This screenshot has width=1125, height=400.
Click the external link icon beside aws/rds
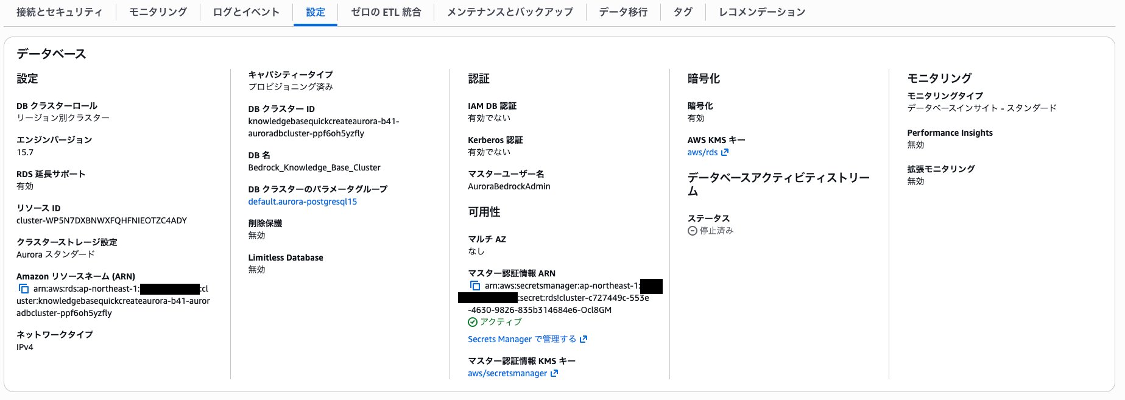724,152
